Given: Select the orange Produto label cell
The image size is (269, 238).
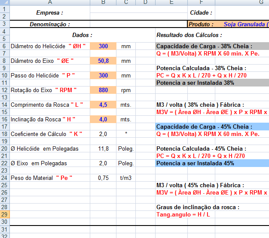Looking at the screenshot, I should click(x=201, y=25).
